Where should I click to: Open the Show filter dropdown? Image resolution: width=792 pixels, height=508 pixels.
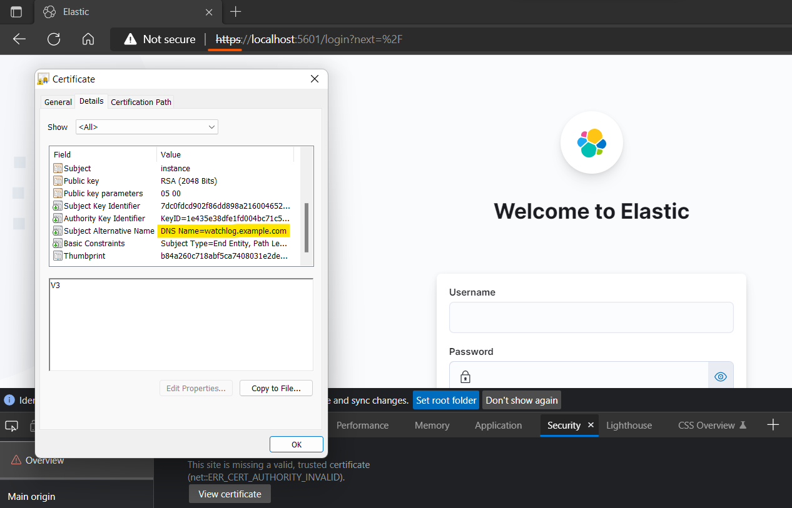(147, 127)
